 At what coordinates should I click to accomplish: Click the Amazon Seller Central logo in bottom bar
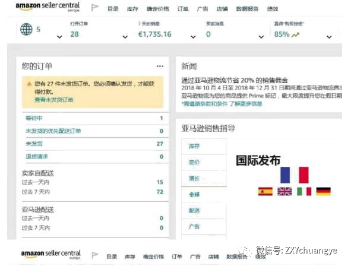tap(51, 254)
